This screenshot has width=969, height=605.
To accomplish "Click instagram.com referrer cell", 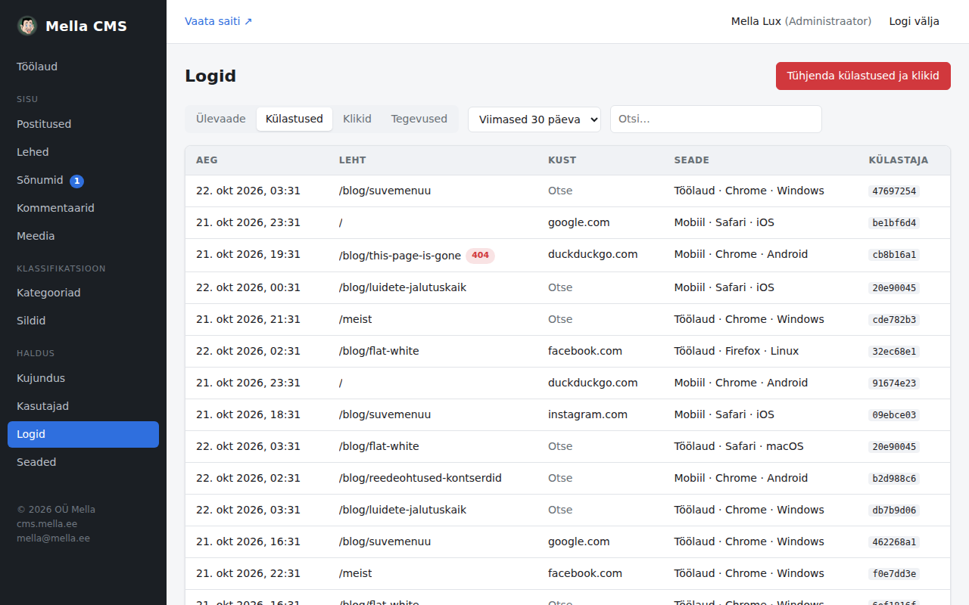I will [x=587, y=414].
